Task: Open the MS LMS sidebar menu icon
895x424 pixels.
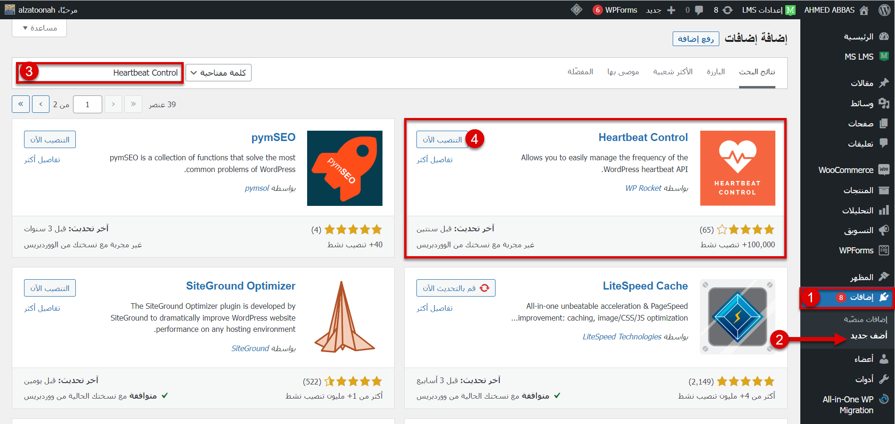Action: pos(884,56)
